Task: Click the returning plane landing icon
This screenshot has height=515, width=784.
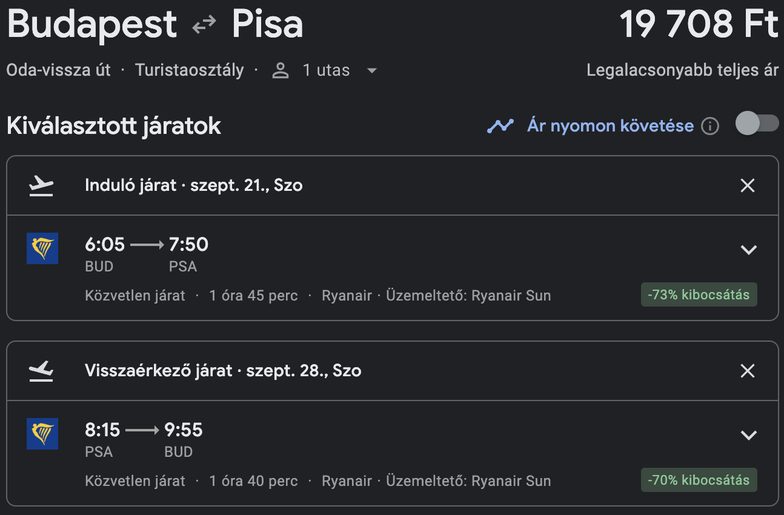Action: tap(41, 371)
